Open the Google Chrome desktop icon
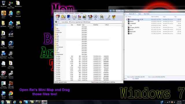Viewport: 185px width, 104px height. [11, 95]
